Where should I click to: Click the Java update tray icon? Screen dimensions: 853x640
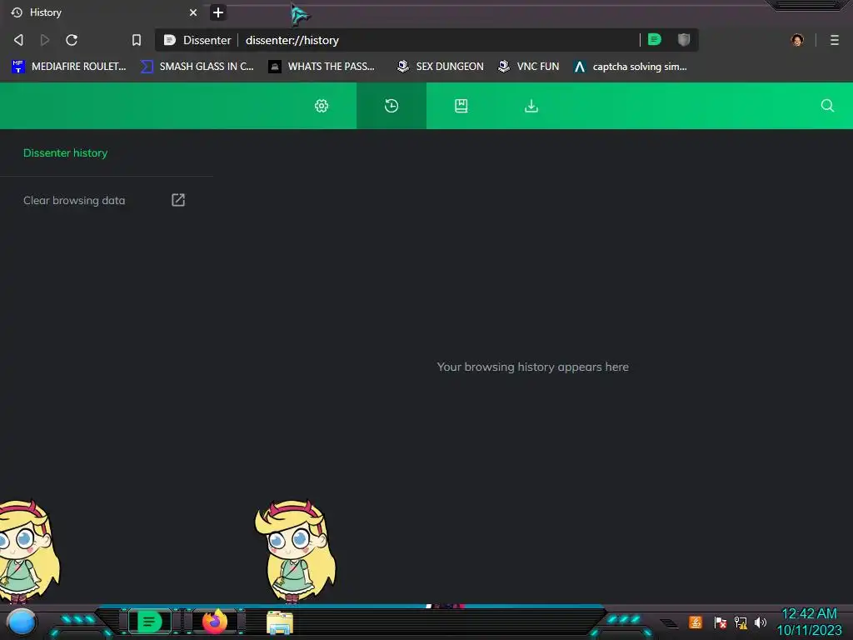coord(696,622)
